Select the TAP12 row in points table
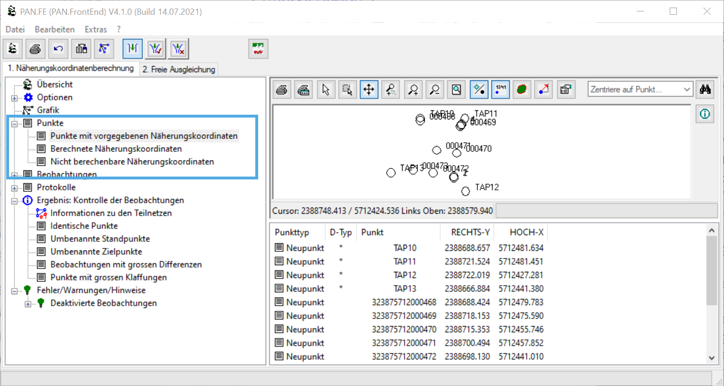Screen dimensions: 724x386 tap(404, 275)
